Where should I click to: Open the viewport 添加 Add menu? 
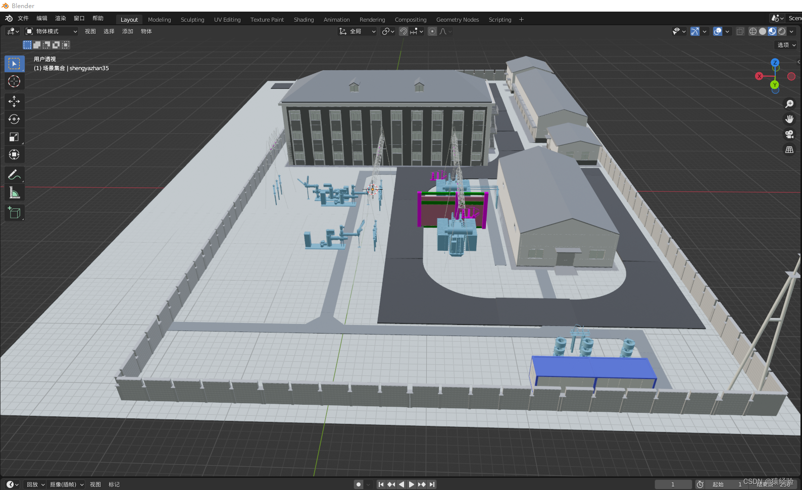[128, 31]
